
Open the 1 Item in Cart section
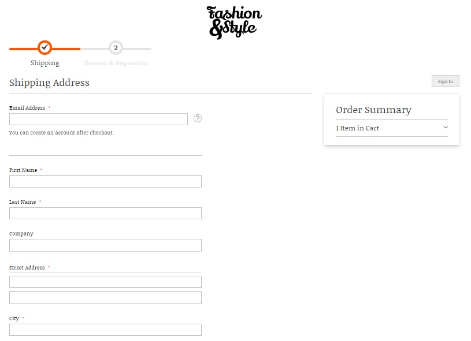point(392,128)
